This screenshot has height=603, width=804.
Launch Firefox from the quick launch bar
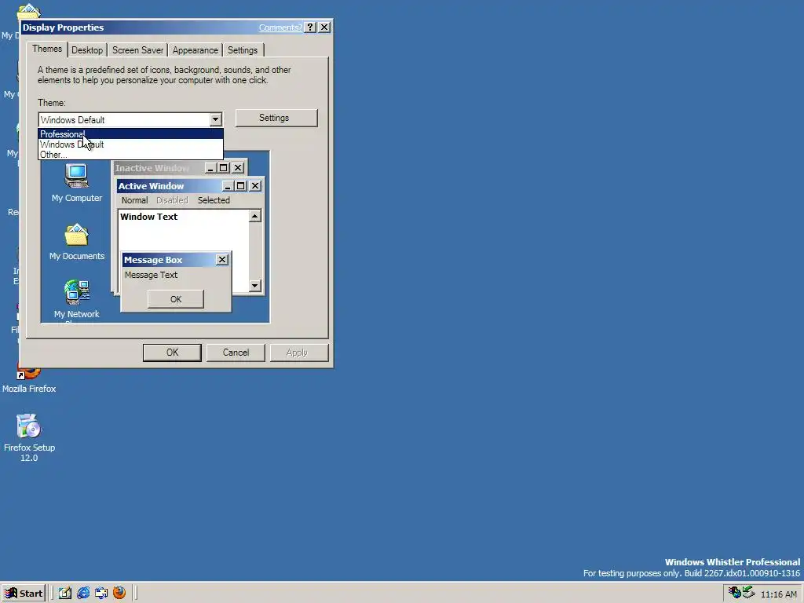click(119, 593)
